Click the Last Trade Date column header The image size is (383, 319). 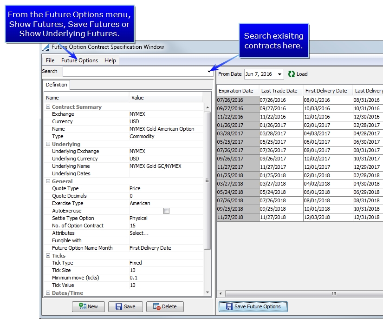pos(281,91)
